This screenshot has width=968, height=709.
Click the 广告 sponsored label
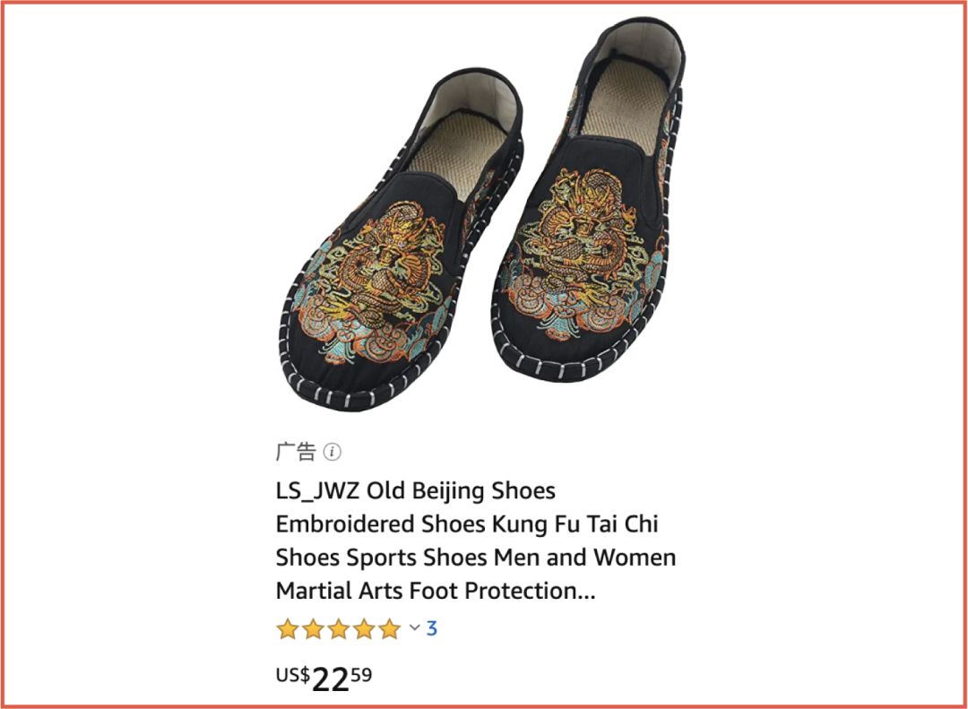point(296,452)
